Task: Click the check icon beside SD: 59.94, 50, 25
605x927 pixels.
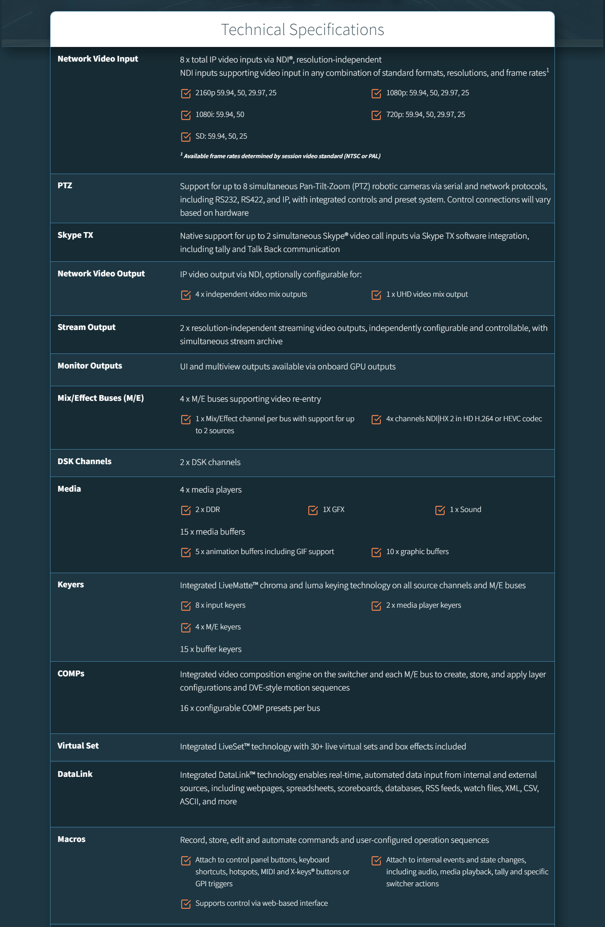Action: pyautogui.click(x=186, y=137)
